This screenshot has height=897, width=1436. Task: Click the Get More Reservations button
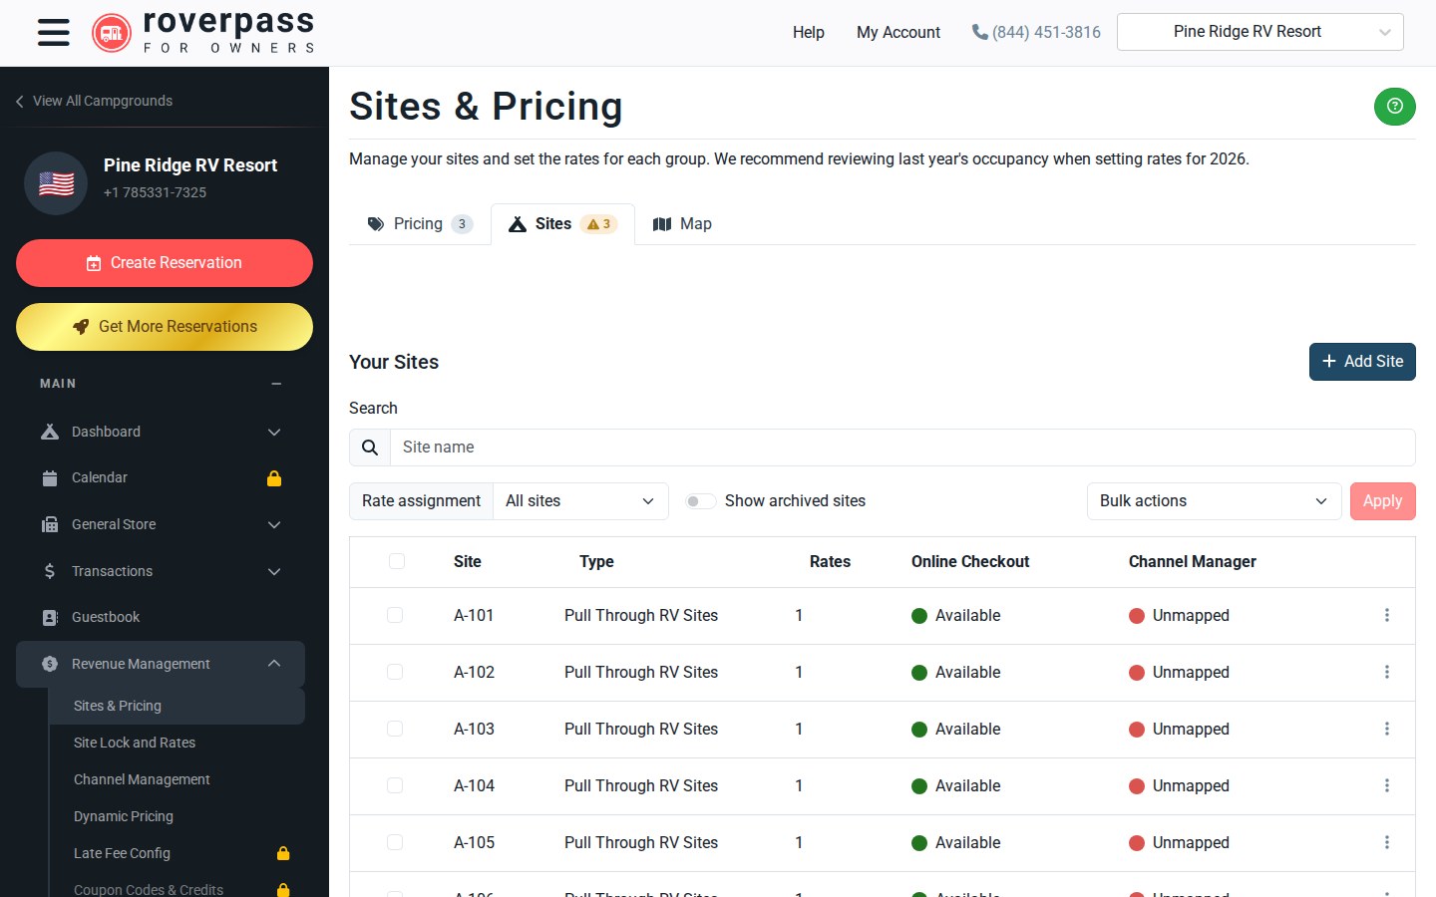[x=165, y=327]
